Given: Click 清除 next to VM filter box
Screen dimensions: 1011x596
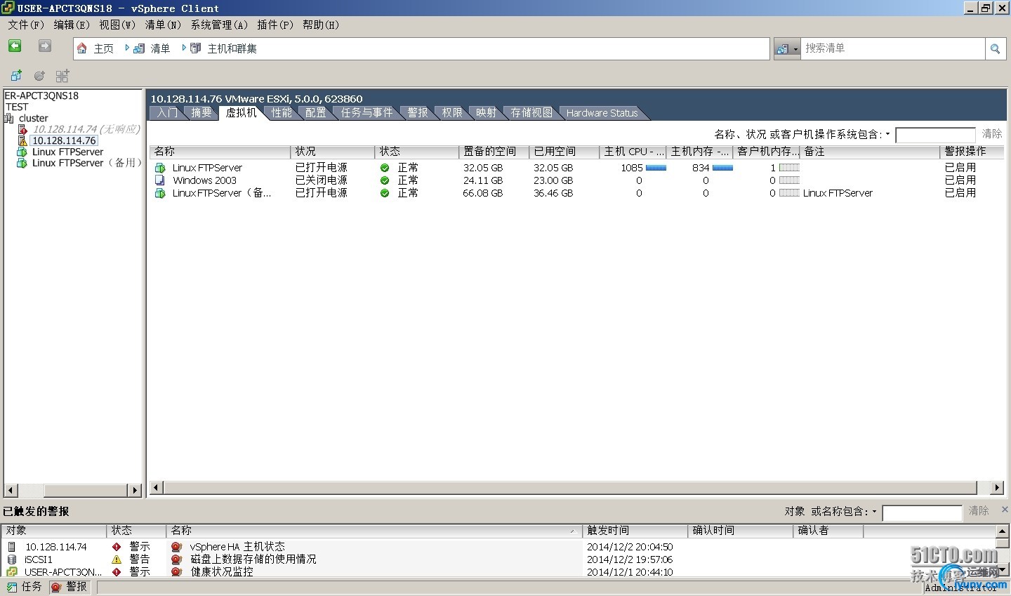Looking at the screenshot, I should (x=992, y=134).
